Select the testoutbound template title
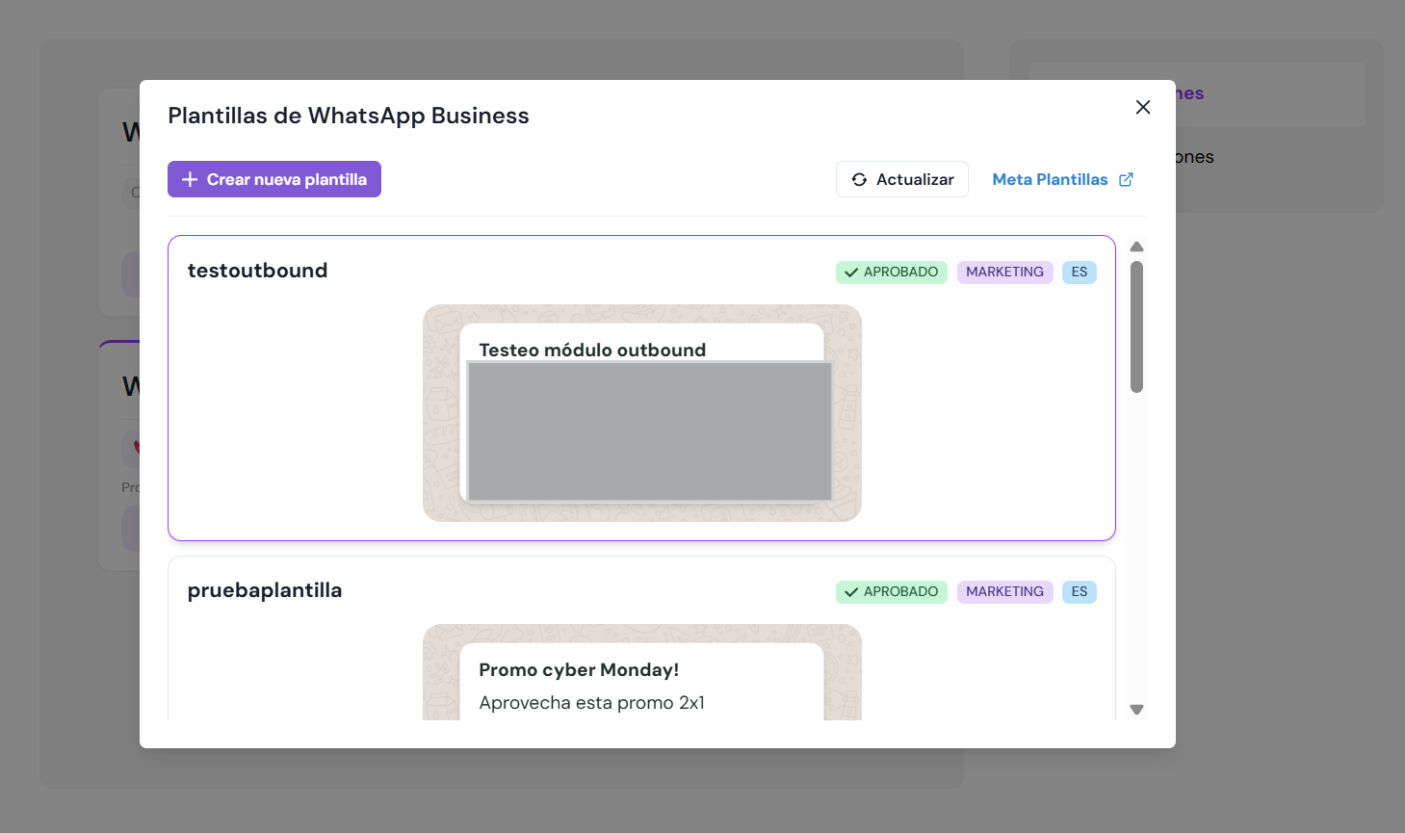The image size is (1405, 833). click(x=257, y=271)
